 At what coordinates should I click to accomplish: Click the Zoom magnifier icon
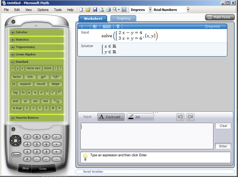tap(115, 9)
